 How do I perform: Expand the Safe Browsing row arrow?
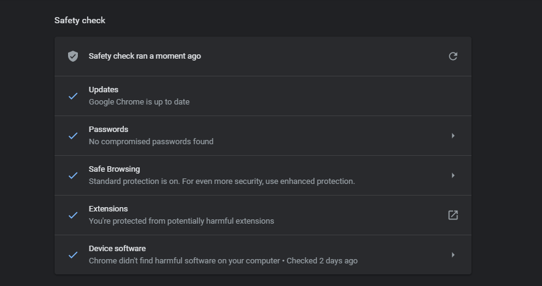453,175
